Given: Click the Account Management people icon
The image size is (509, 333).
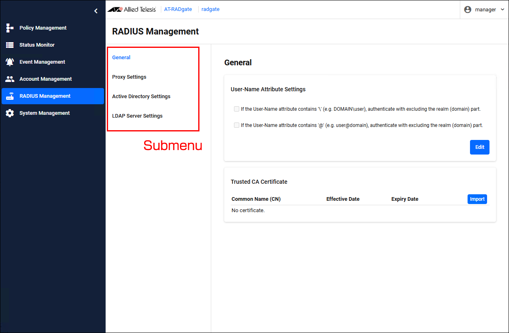Looking at the screenshot, I should (x=10, y=79).
